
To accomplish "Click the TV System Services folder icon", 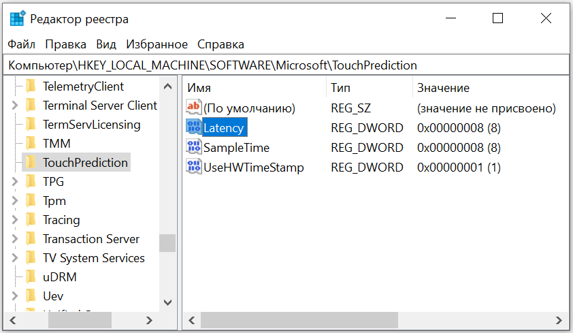I will tap(31, 257).
